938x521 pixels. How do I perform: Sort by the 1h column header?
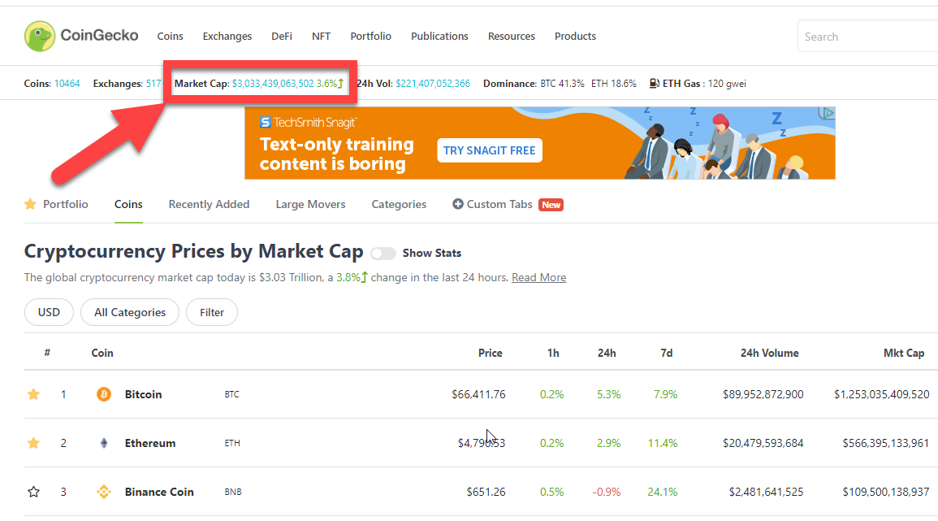click(553, 353)
